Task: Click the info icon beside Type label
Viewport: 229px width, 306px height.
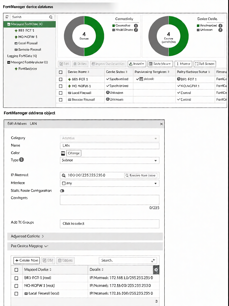Action: point(22,160)
